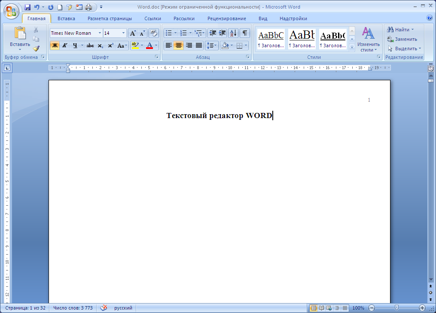Toggle italic (К) formatting
436x313 pixels.
point(64,46)
